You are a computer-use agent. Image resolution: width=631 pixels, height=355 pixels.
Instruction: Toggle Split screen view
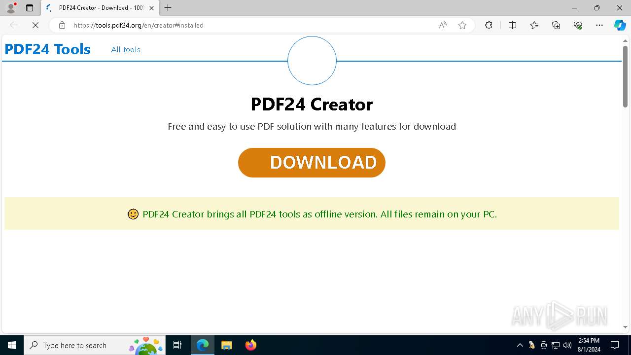(x=512, y=25)
